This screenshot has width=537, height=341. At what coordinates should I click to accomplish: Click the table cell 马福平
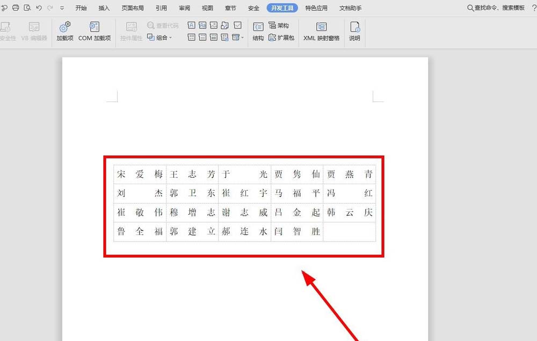pyautogui.click(x=297, y=193)
